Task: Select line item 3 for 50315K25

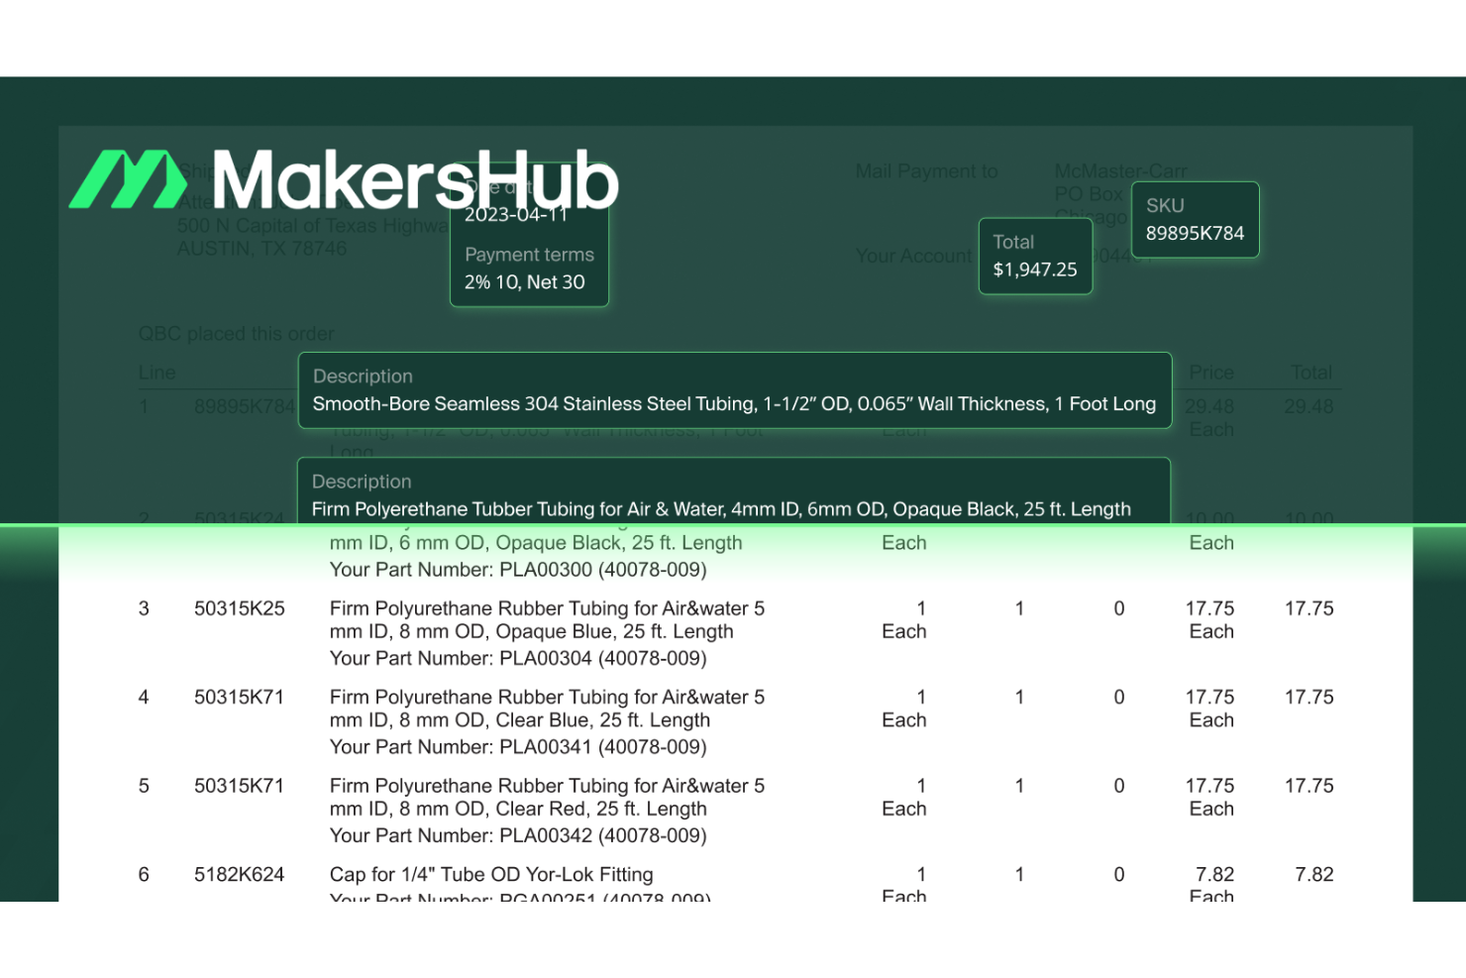Action: click(x=240, y=608)
